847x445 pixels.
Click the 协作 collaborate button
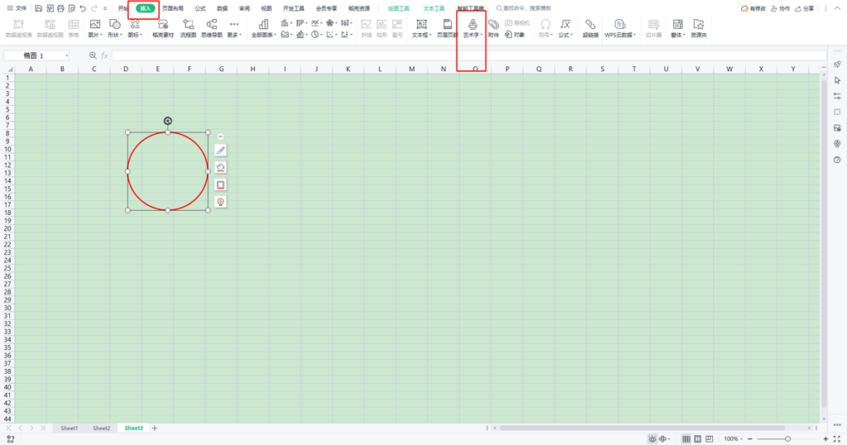pyautogui.click(x=781, y=8)
